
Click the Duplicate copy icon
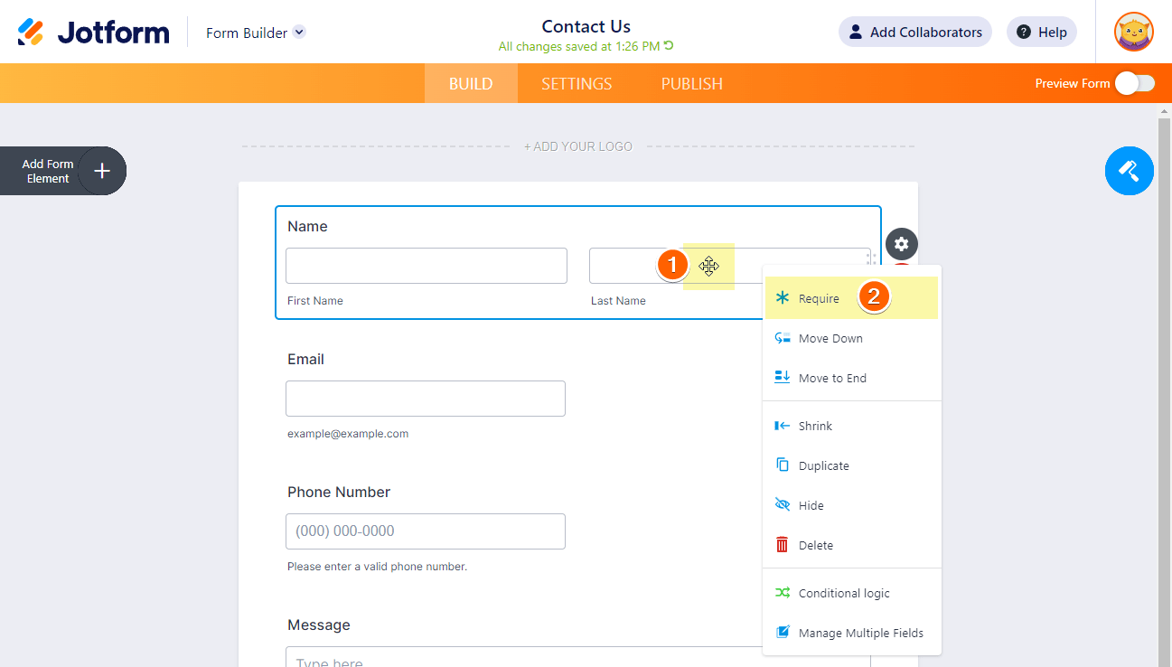tap(782, 465)
